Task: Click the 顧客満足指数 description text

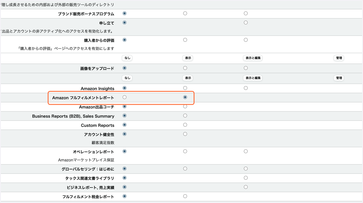Action: (103, 142)
